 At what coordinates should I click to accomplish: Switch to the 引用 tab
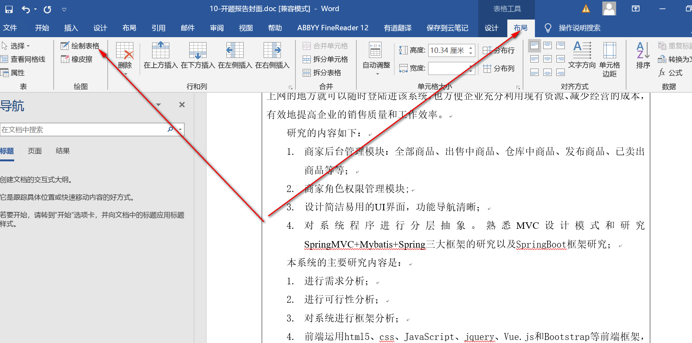pyautogui.click(x=159, y=28)
